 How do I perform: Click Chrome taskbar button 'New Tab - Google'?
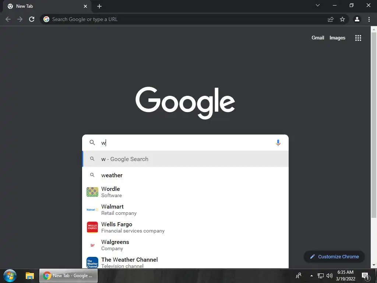pos(68,276)
